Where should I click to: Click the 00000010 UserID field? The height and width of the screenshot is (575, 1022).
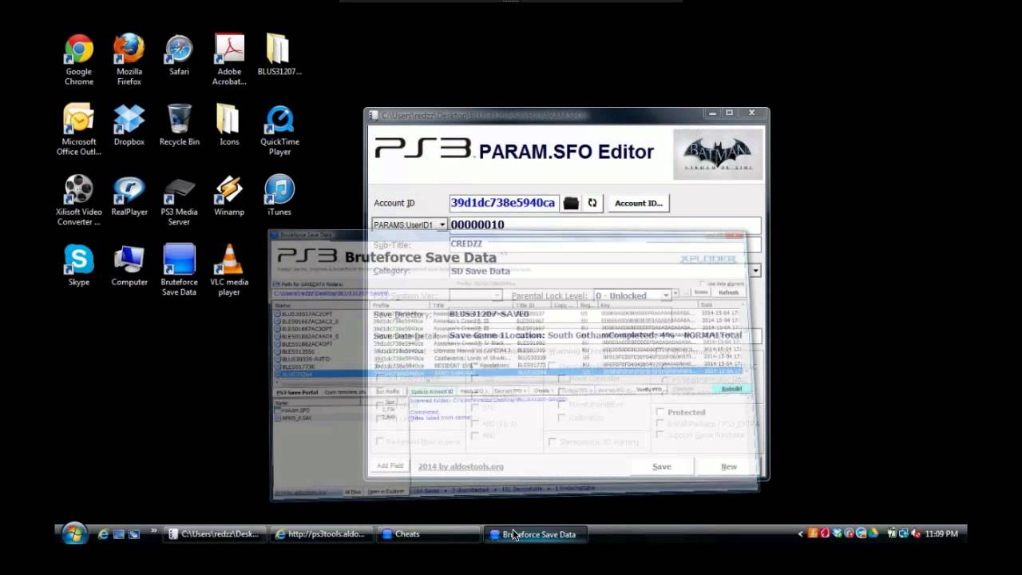tap(605, 225)
